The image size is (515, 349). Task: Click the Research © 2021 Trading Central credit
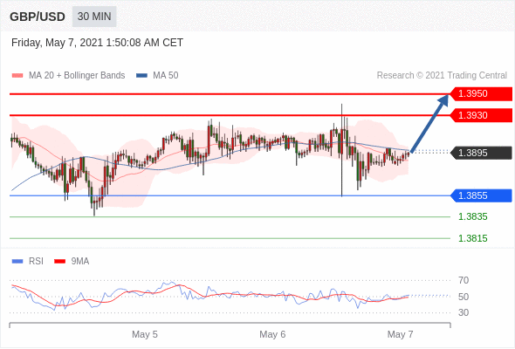coord(442,76)
